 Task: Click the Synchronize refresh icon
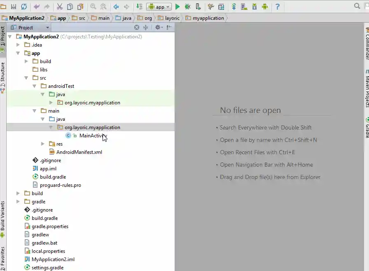click(x=24, y=7)
